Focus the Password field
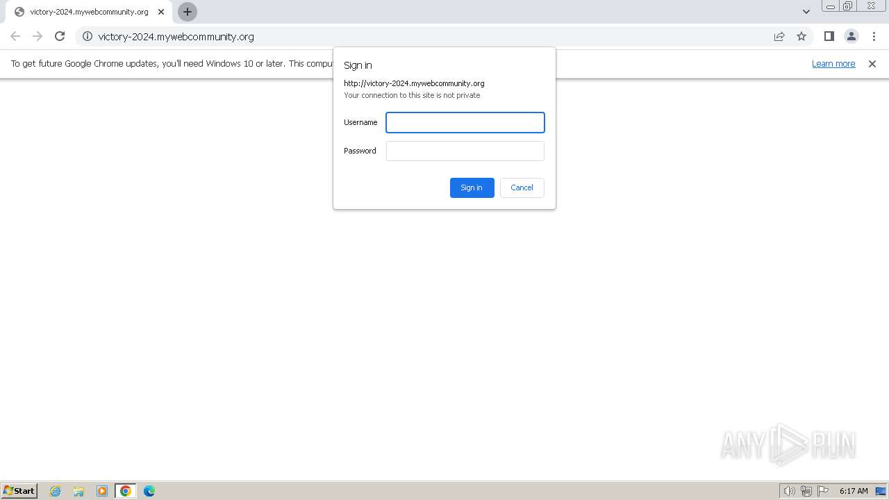This screenshot has width=889, height=500. tap(465, 151)
